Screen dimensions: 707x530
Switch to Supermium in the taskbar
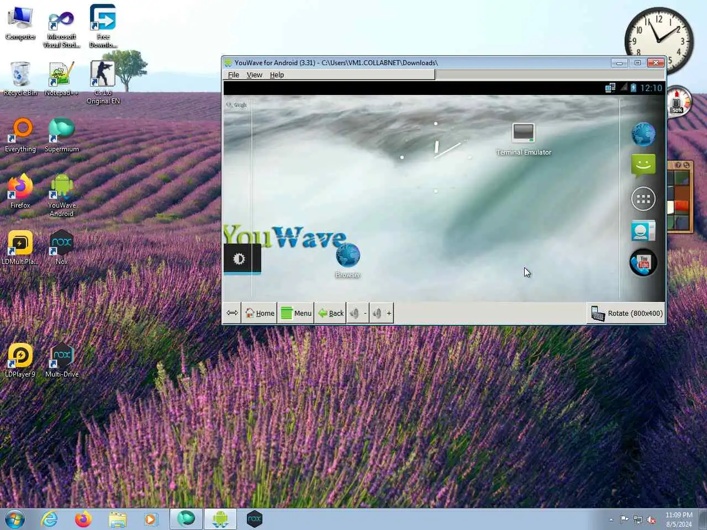tap(186, 519)
